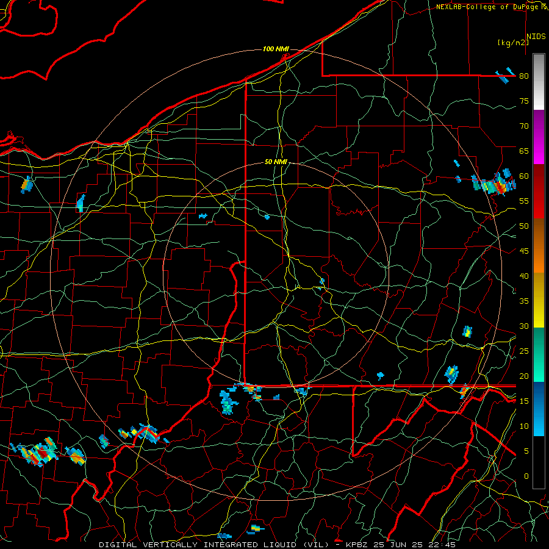Click the NIDS label above the scale
The width and height of the screenshot is (549, 549).
[536, 36]
